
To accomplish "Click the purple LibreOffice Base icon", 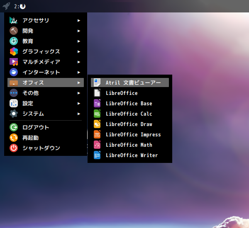I will [97, 103].
